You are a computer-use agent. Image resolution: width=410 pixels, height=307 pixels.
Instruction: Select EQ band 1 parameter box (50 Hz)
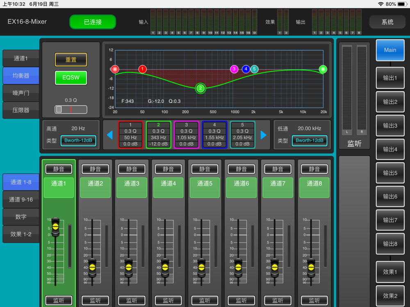click(130, 135)
